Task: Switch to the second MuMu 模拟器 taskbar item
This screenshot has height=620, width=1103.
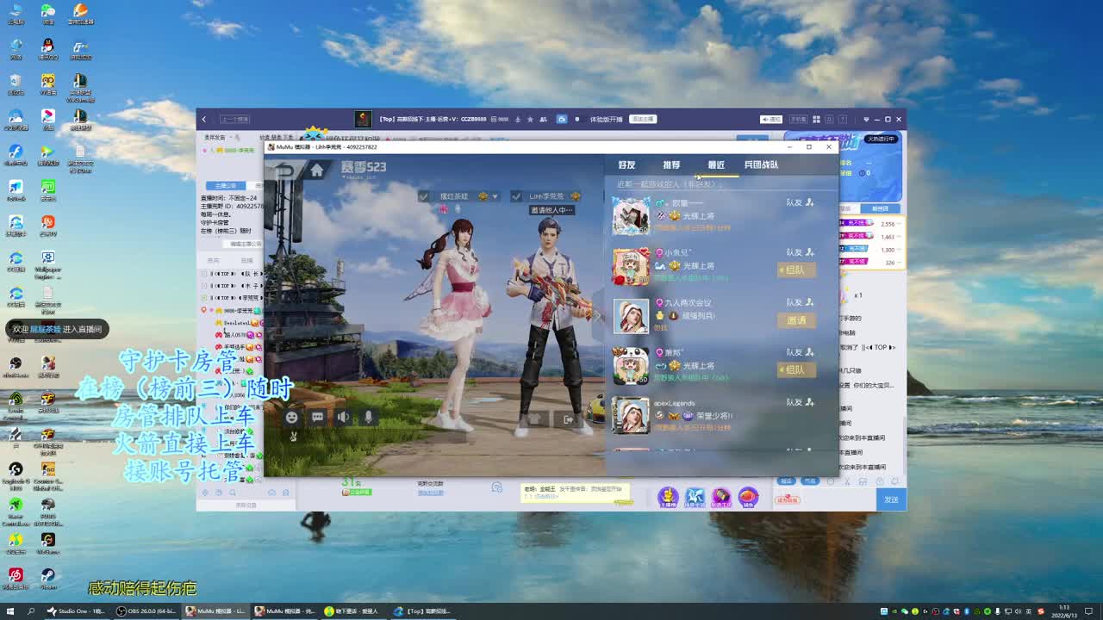Action: 284,611
